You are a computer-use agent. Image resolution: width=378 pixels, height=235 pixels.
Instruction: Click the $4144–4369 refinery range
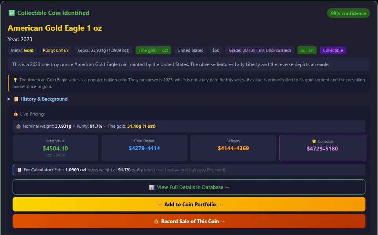point(233,148)
